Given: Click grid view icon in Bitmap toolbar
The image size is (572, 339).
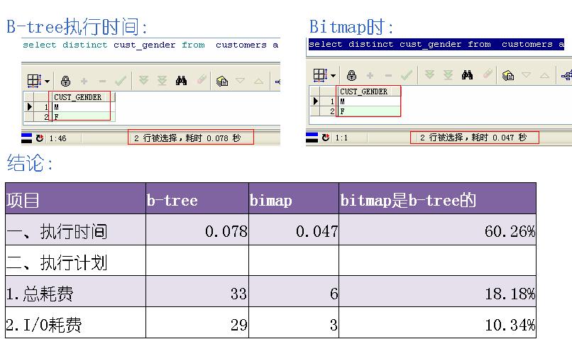Looking at the screenshot, I should [320, 74].
